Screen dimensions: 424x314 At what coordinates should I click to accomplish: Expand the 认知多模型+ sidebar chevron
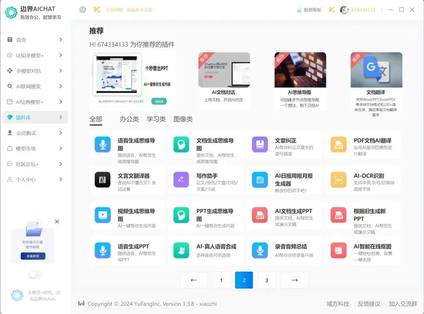(x=60, y=55)
